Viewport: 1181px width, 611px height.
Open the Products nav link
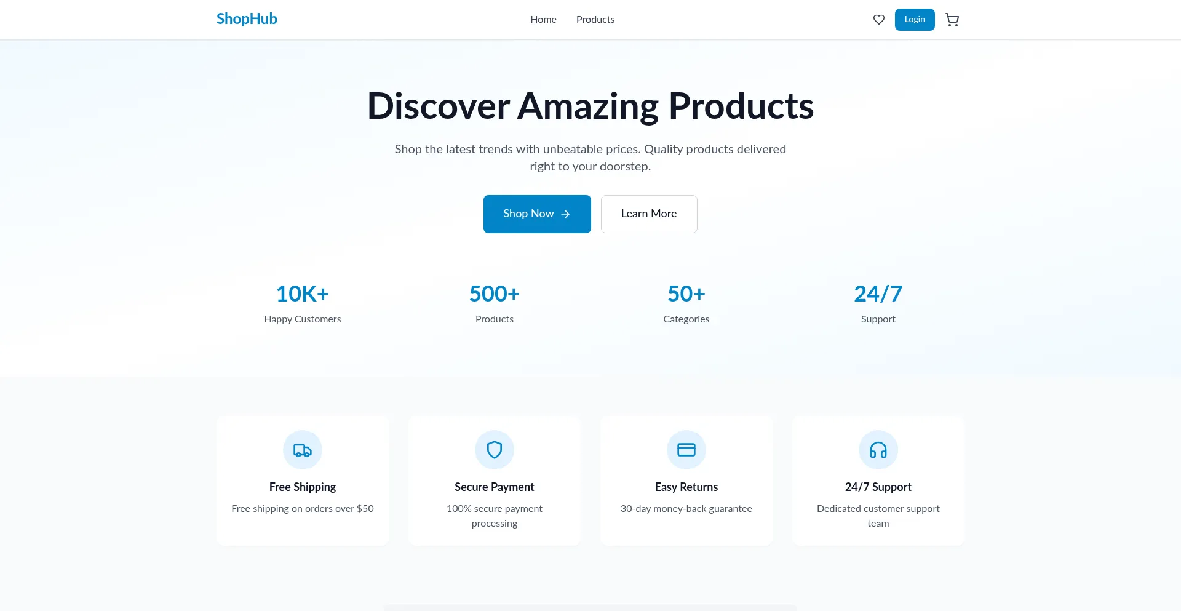click(x=595, y=20)
